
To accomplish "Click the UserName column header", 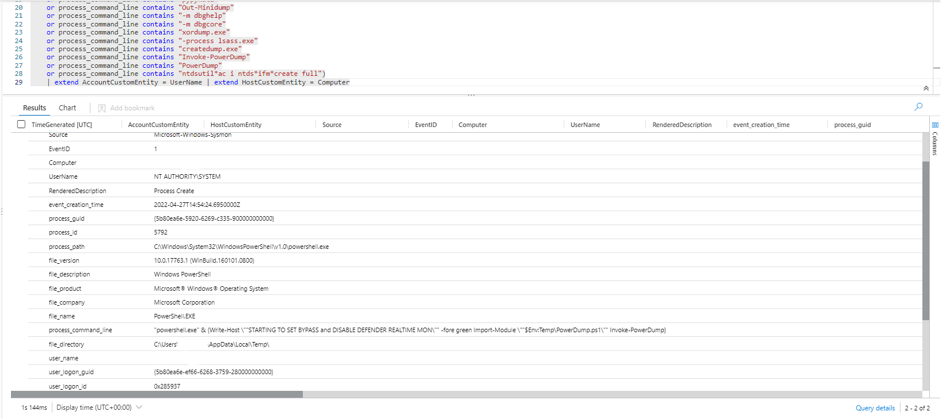I will click(585, 125).
